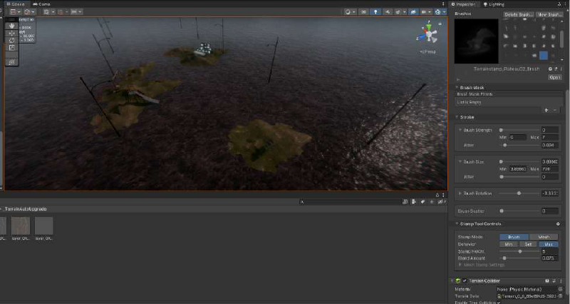Switch to the Game tab
Image resolution: width=570 pixels, height=304 pixels.
coord(42,4)
